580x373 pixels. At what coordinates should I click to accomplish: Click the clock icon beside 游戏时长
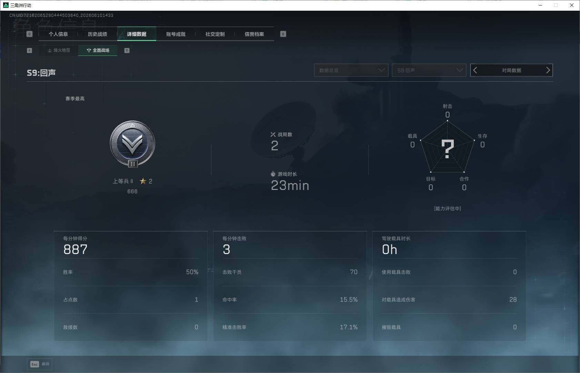pos(273,174)
